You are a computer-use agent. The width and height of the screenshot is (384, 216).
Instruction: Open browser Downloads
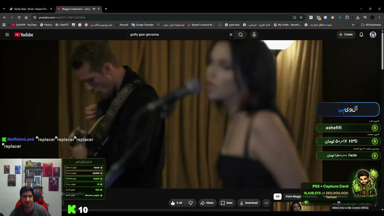(x=358, y=17)
